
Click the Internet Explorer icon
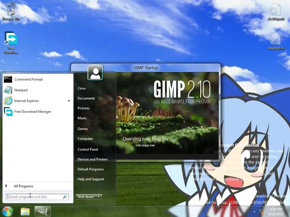[x=8, y=101]
